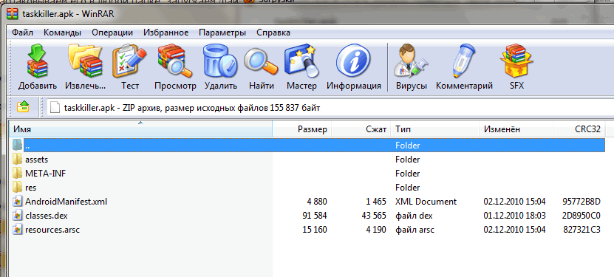The width and height of the screenshot is (614, 277).
Task: Click the CRC32 value 2D8950C0
Action: coord(581,216)
